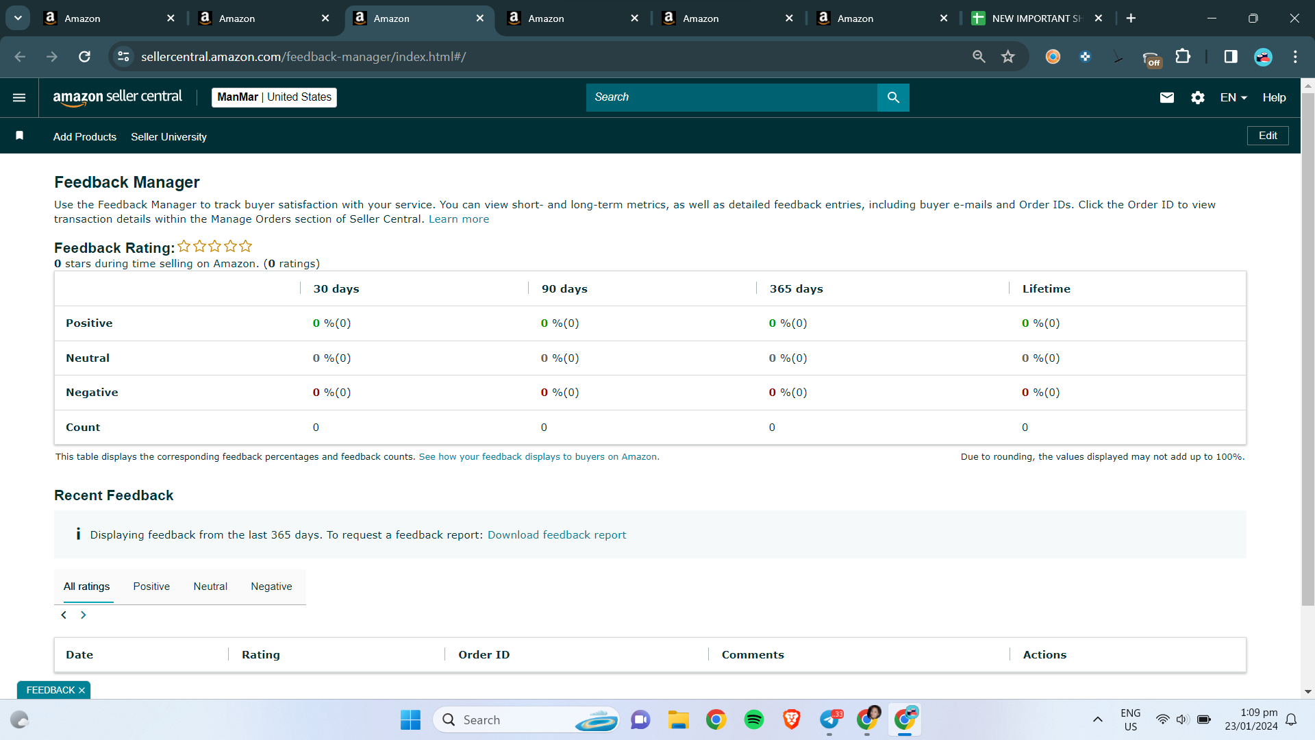The height and width of the screenshot is (740, 1315).
Task: Click the Order ID column header
Action: 484,655
